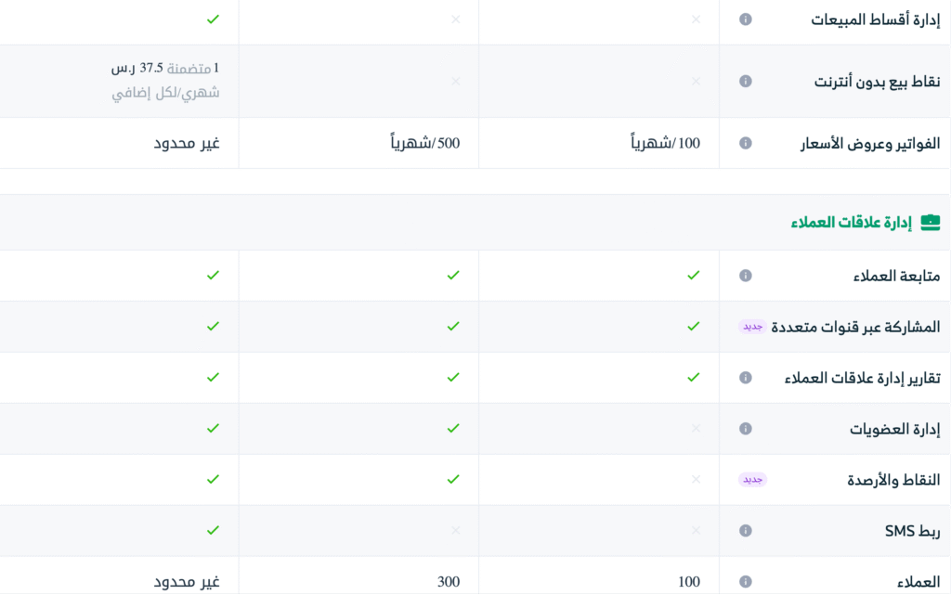Click info icon beside متابعة العملاء
The image size is (951, 595).
point(745,276)
